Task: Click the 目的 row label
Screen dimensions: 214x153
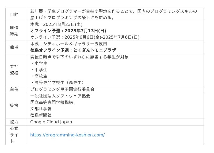Action: point(14,15)
